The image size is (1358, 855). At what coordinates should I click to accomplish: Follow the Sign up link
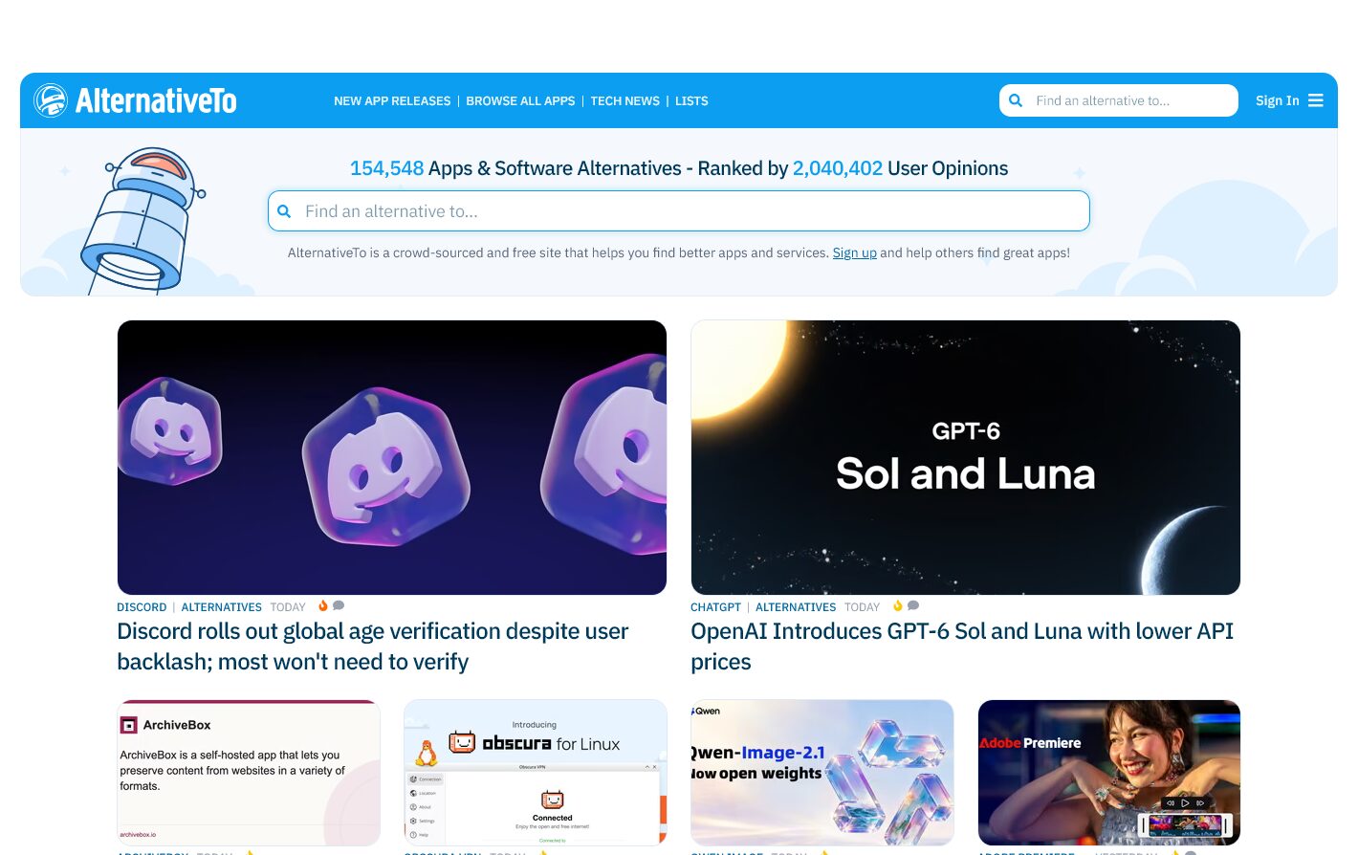click(x=855, y=252)
